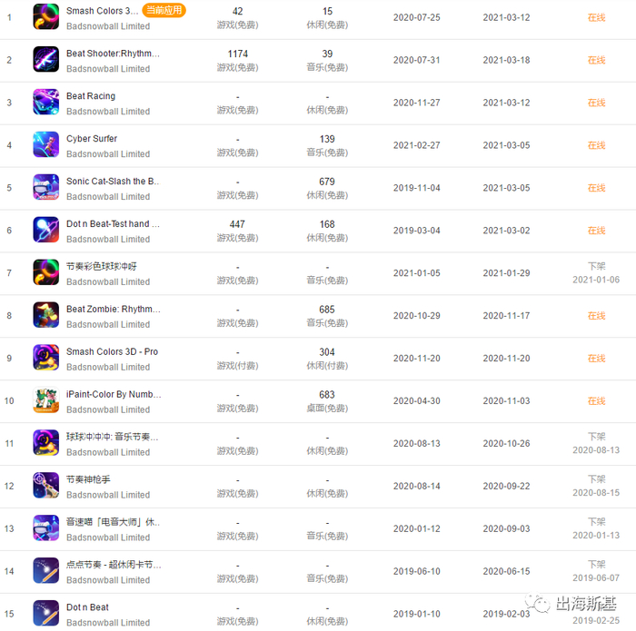Screen dimensions: 636x631
Task: Select the 节奏彩色球球冲呀 app title
Action: 102,266
